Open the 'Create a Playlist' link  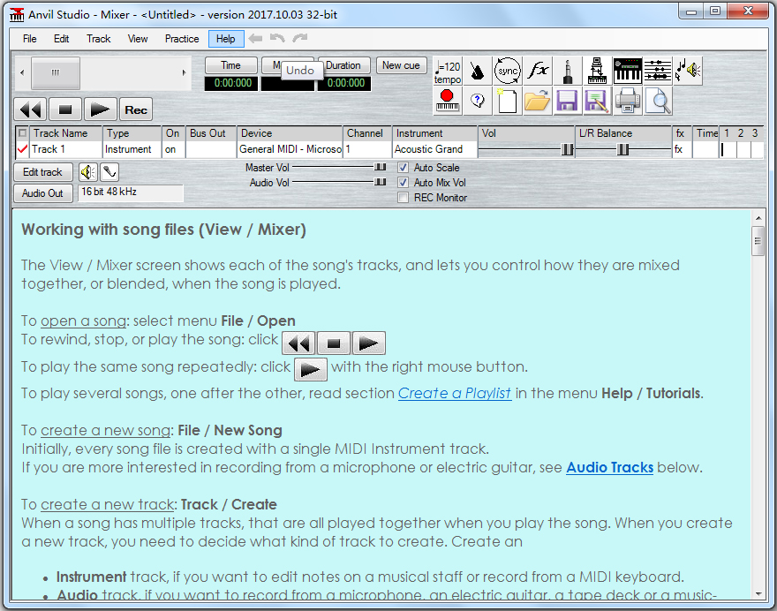tap(455, 393)
